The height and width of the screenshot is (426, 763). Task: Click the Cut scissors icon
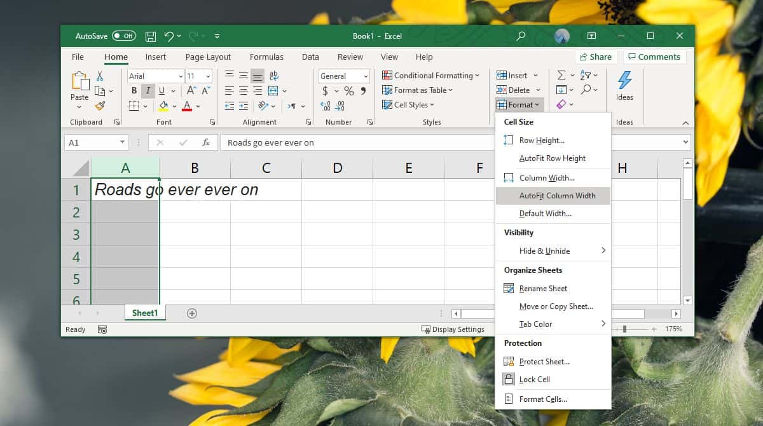click(x=100, y=76)
